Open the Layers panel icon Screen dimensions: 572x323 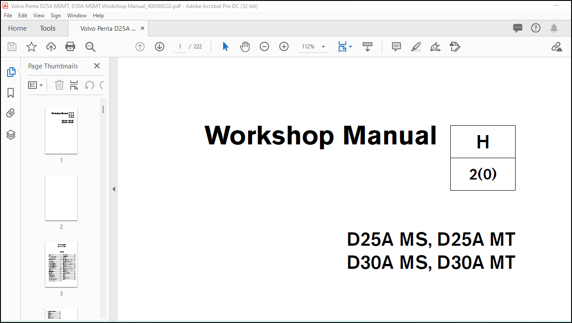click(11, 135)
